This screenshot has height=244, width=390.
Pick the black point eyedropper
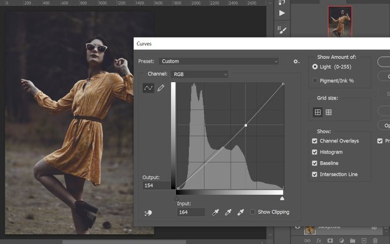coord(215,212)
